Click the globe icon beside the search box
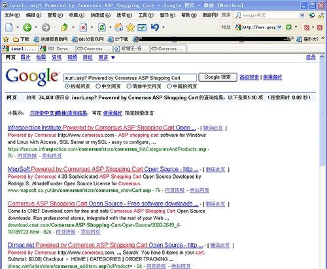327x269 pixels. tap(312, 15)
